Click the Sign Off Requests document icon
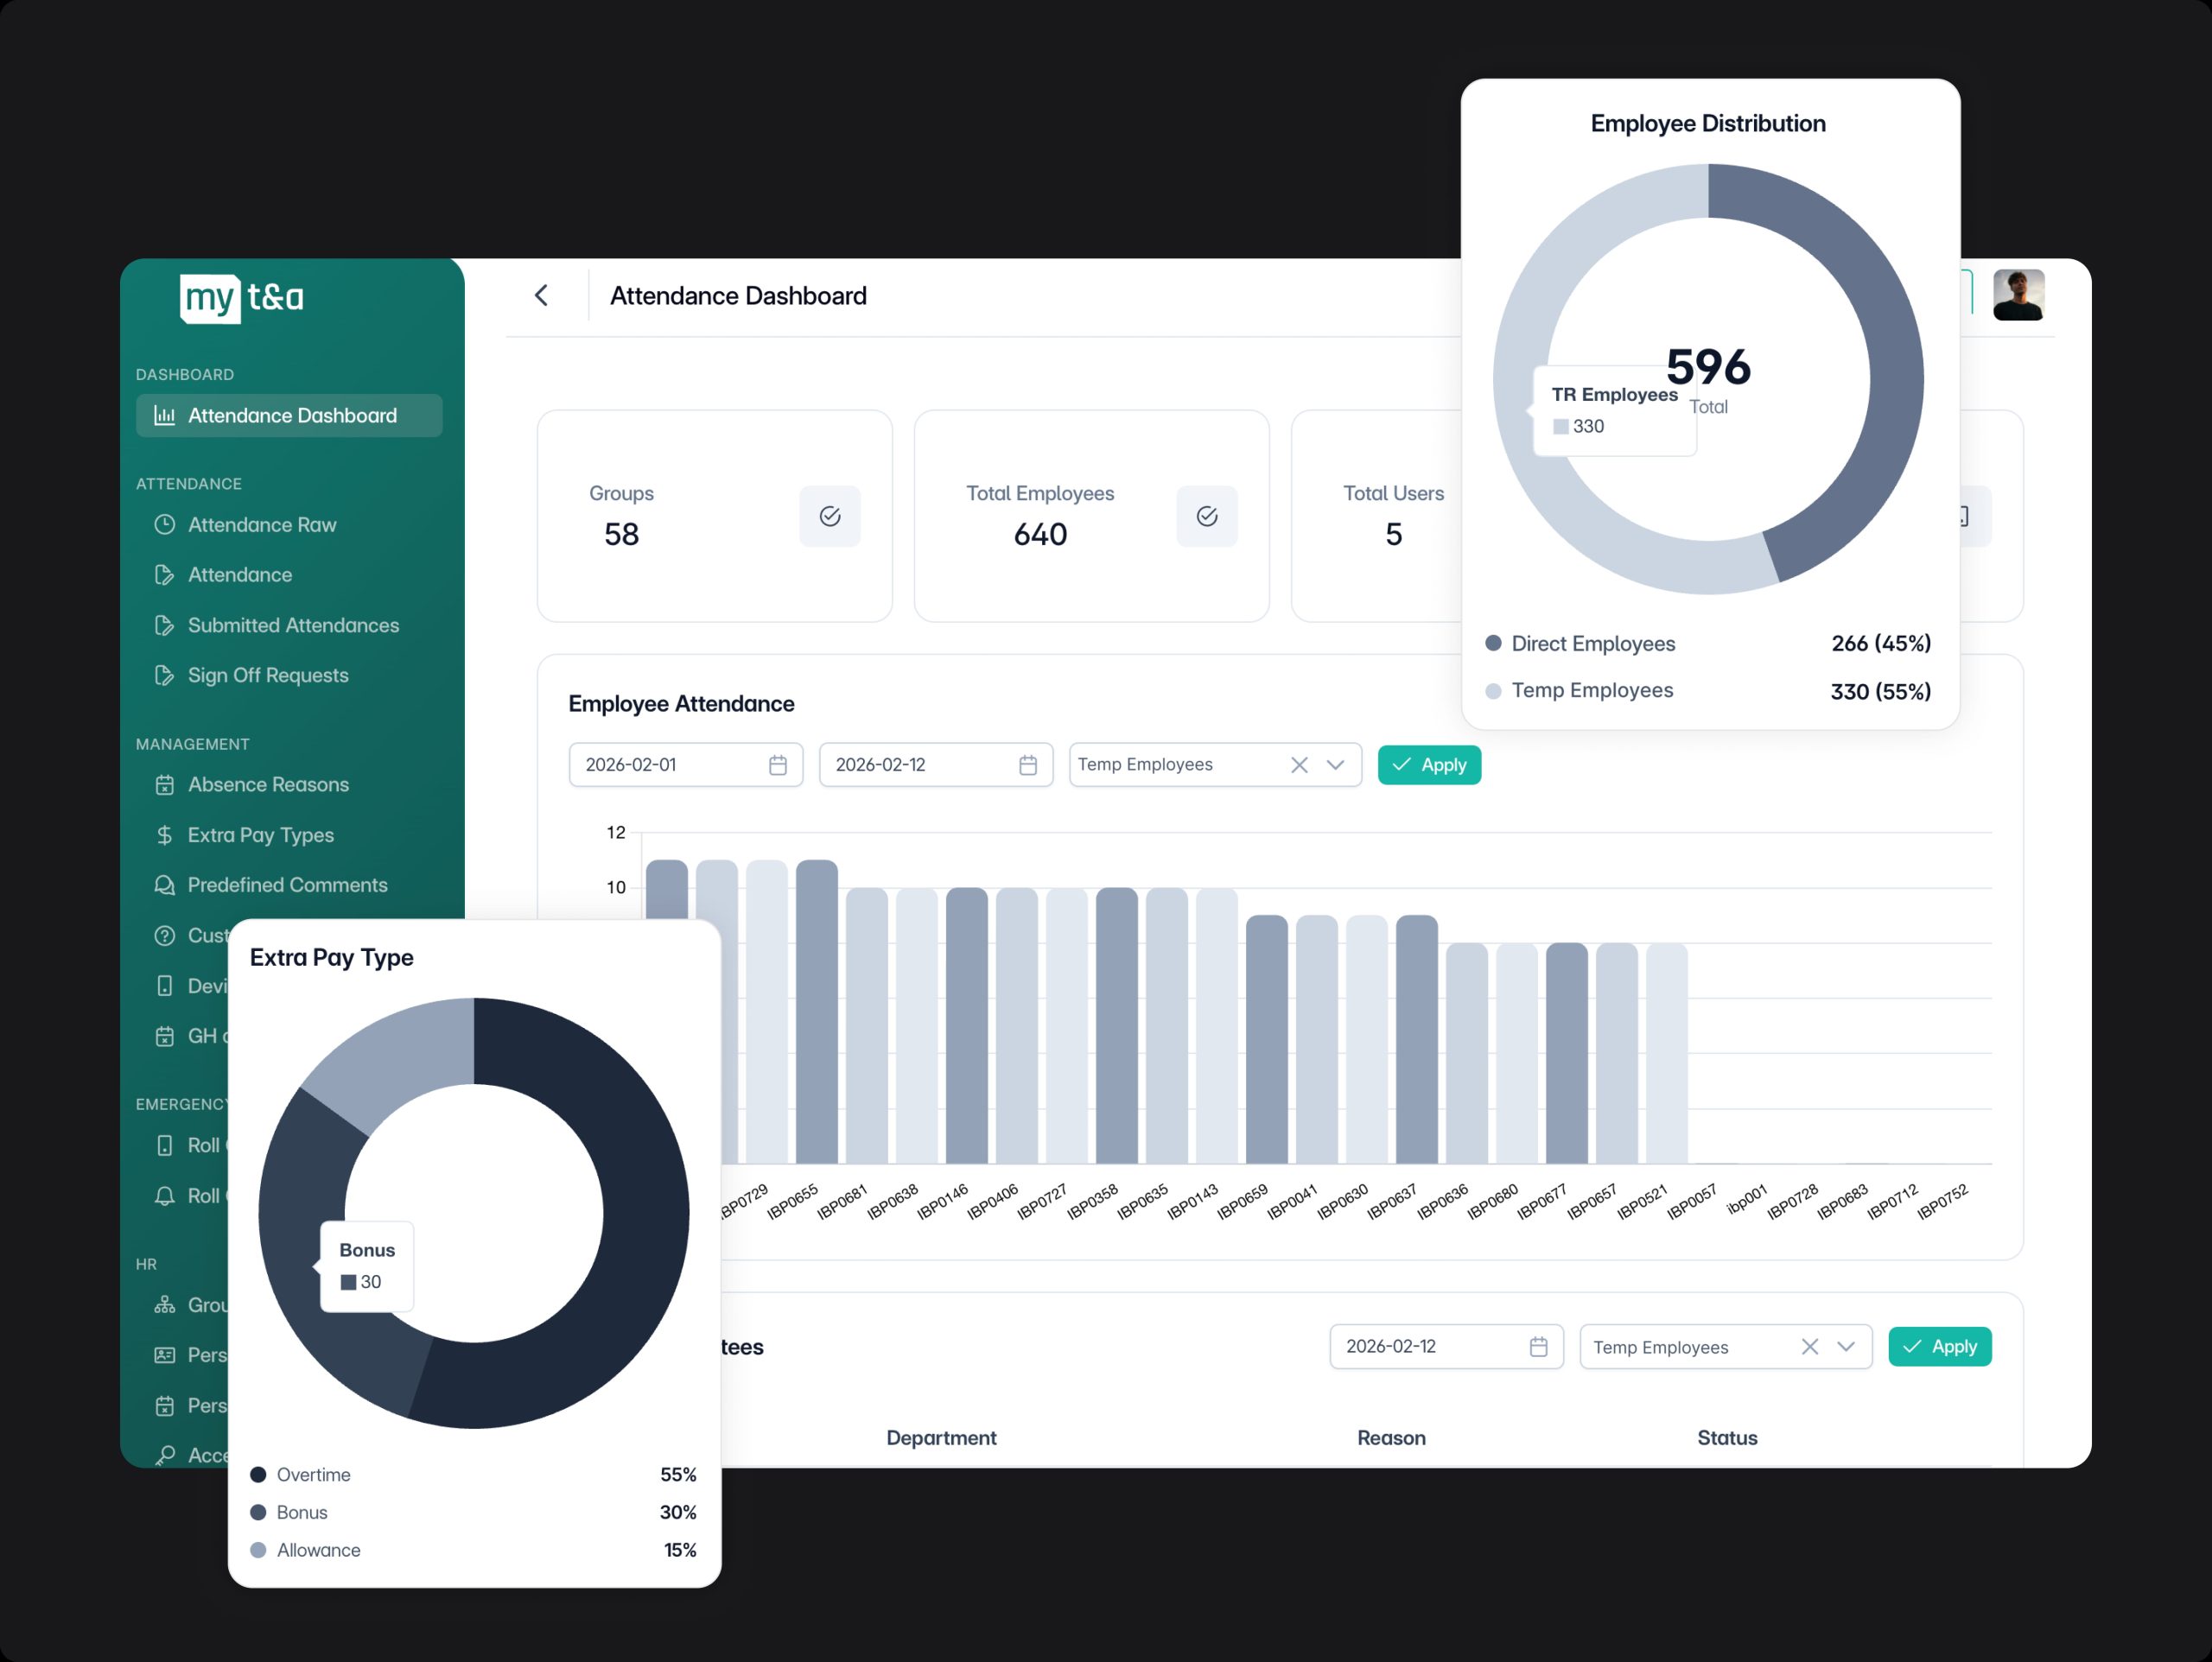 click(x=165, y=675)
